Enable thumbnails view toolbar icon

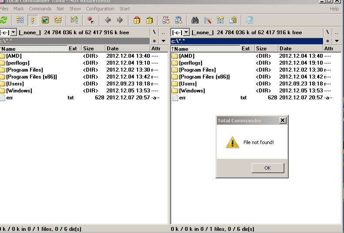point(45,20)
